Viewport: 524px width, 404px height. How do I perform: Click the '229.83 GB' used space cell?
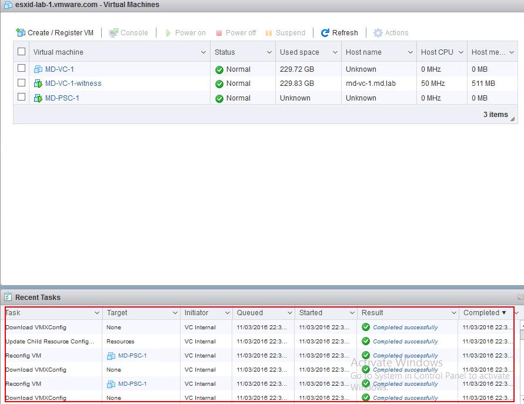[297, 83]
